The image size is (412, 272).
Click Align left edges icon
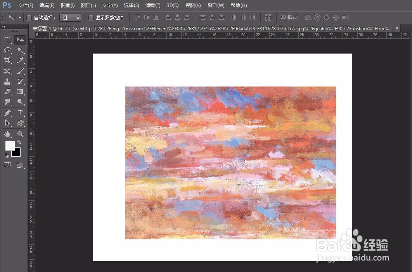pyautogui.click(x=168, y=17)
